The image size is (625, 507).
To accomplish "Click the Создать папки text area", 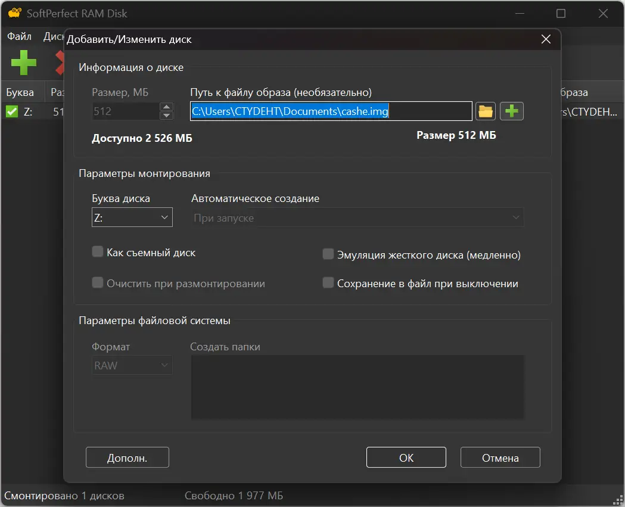I will coord(357,387).
